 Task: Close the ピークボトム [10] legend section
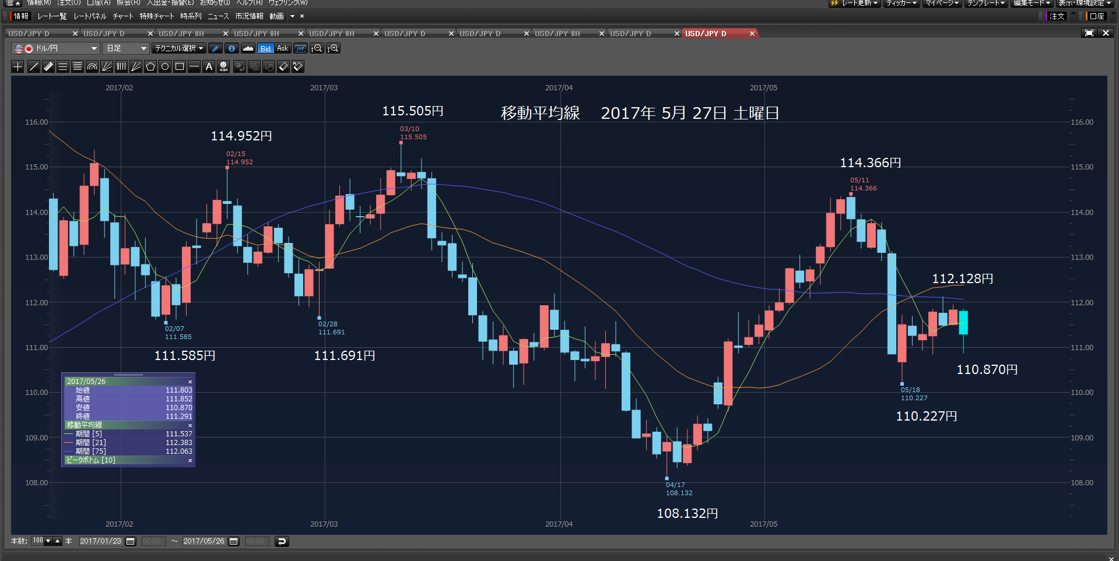point(190,460)
